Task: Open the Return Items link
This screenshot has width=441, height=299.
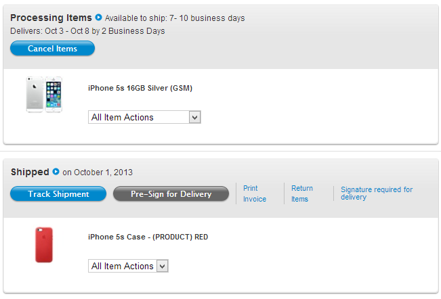Action: (x=301, y=193)
